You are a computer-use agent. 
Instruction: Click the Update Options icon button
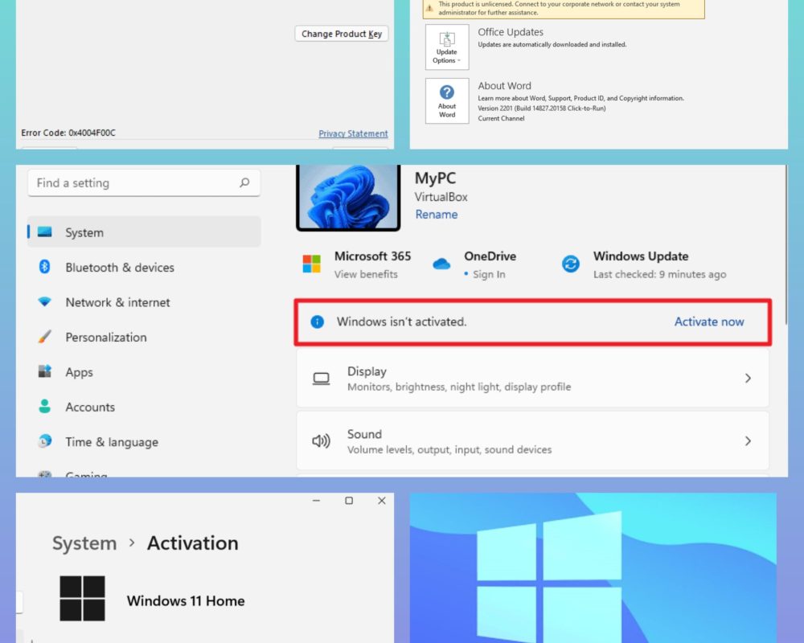tap(446, 47)
